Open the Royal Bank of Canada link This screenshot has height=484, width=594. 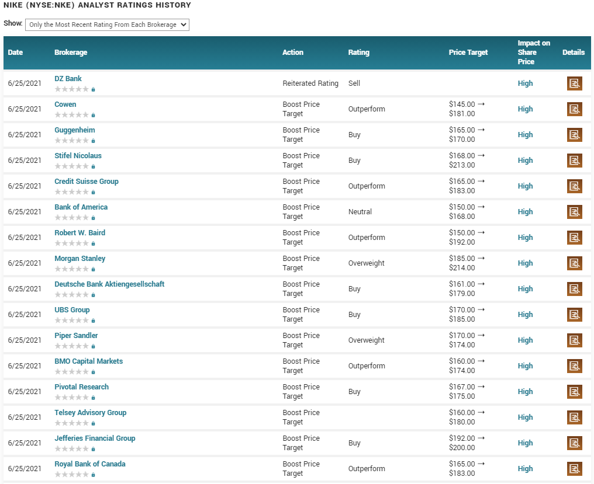coord(90,464)
